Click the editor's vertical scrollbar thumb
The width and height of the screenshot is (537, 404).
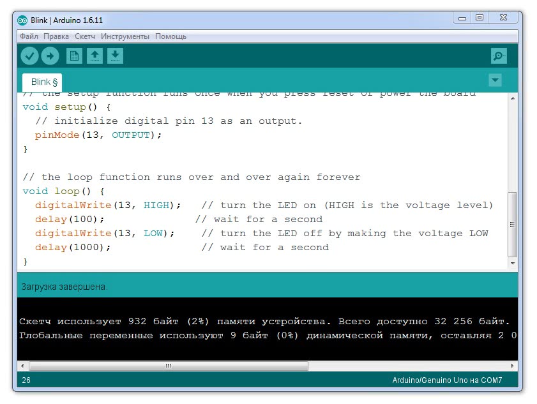coord(512,223)
